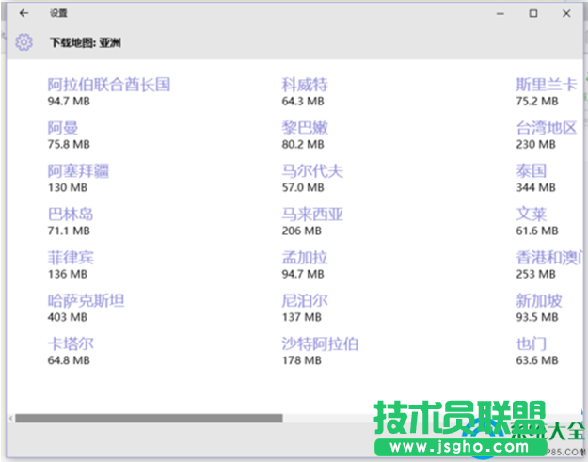This screenshot has width=588, height=462.
Task: Click size text 344 MB
Action: [x=535, y=187]
